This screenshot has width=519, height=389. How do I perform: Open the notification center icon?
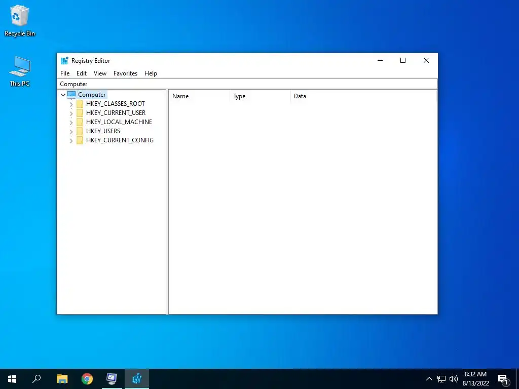pyautogui.click(x=503, y=379)
